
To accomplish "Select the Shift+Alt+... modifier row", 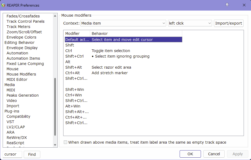I will coord(124,112).
